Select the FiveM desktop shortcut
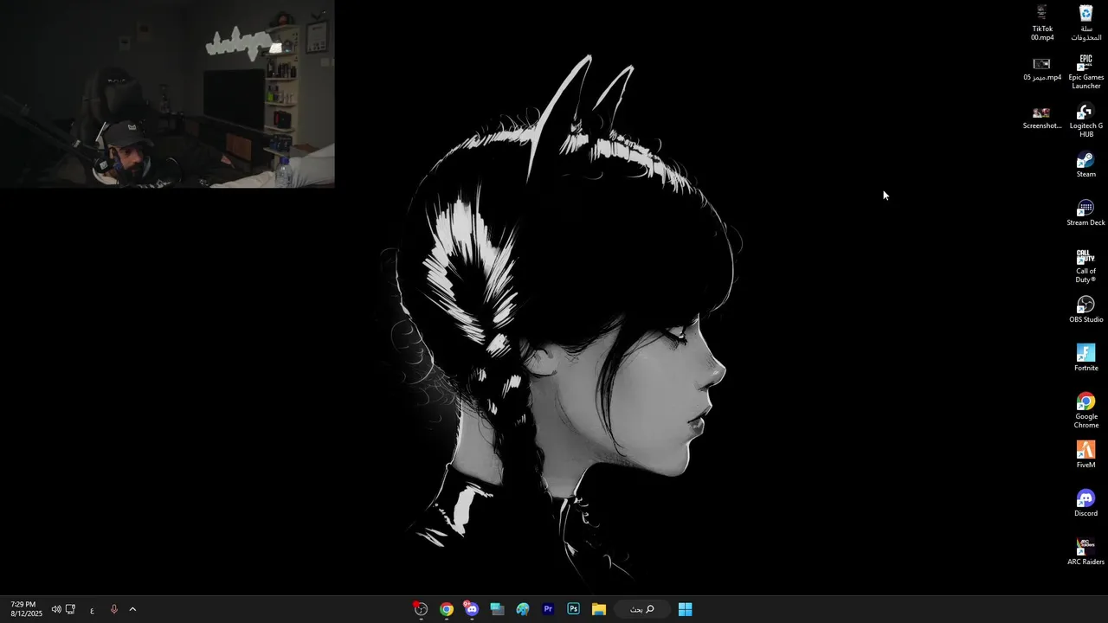Viewport: 1108px width, 623px height. (1085, 455)
